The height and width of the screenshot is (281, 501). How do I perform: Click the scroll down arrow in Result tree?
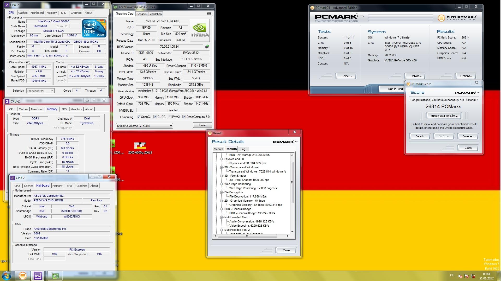pyautogui.click(x=292, y=232)
